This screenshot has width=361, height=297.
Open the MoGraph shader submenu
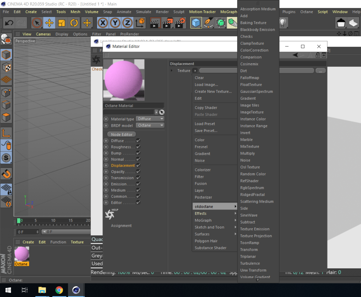pos(214,220)
